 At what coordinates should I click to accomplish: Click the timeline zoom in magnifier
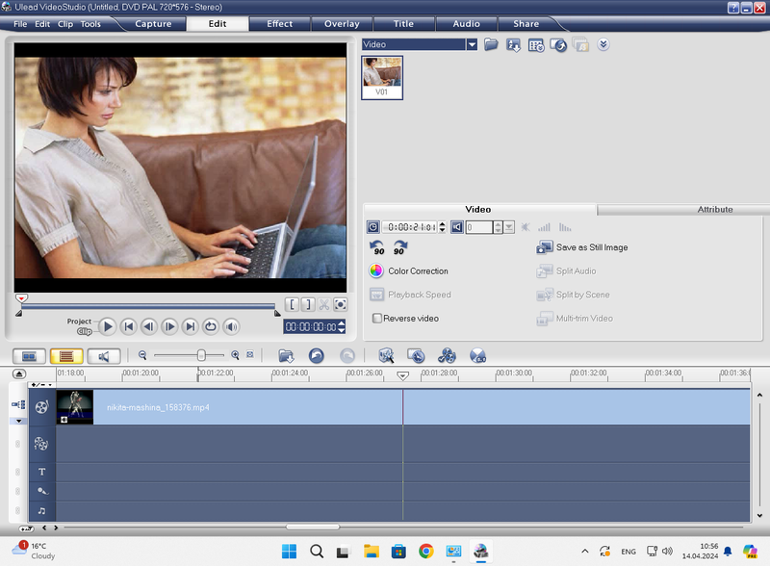click(x=235, y=355)
